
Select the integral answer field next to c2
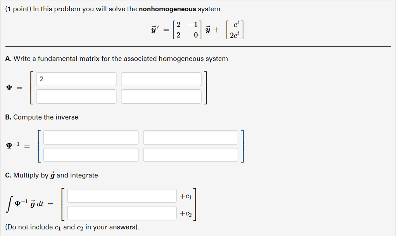[x=122, y=213]
